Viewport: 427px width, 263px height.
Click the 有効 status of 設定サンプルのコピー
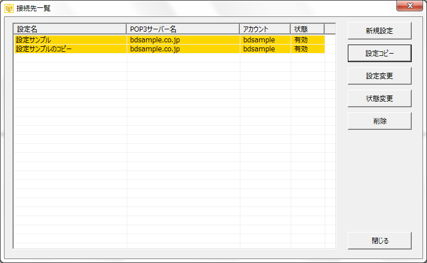tap(301, 49)
